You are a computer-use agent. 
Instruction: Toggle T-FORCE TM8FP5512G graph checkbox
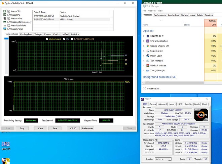click(x=72, y=39)
